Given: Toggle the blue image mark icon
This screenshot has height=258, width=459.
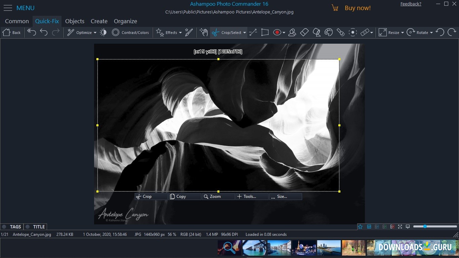Looking at the screenshot, I should pos(369,227).
